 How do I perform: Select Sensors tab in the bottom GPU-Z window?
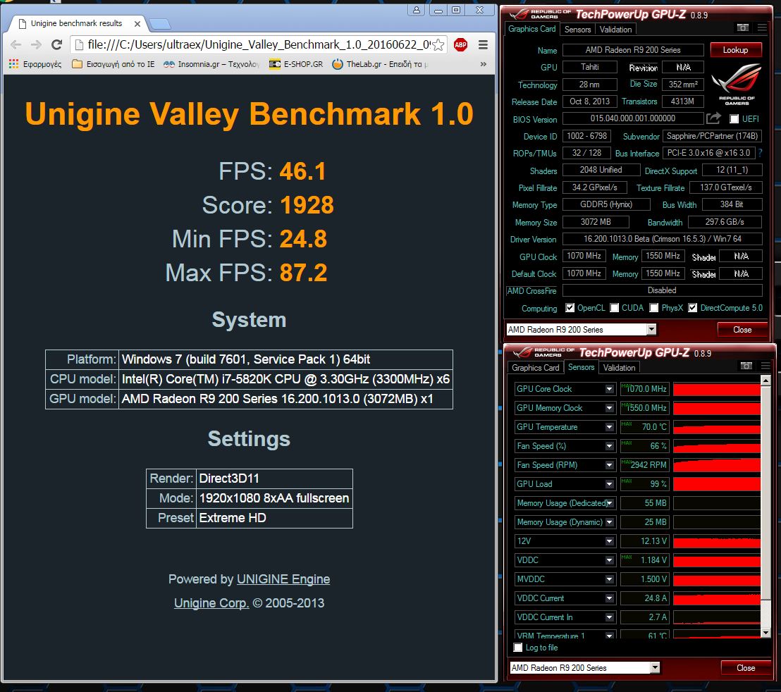[582, 367]
